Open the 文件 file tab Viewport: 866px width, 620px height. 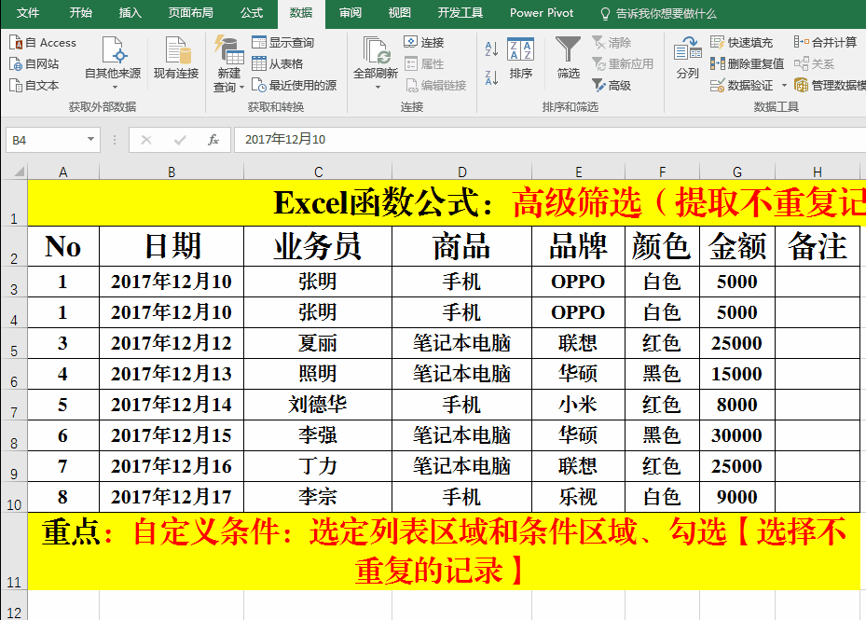coord(28,13)
